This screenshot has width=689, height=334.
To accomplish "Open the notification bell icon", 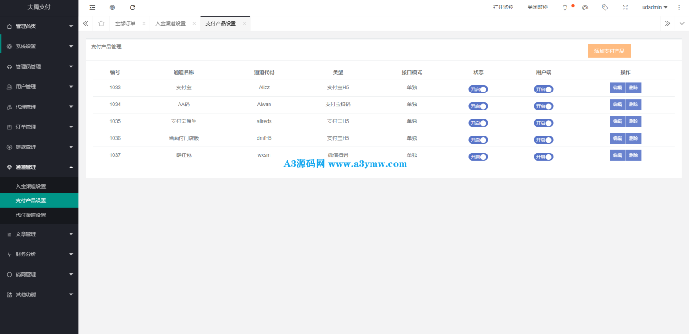I will pyautogui.click(x=565, y=8).
